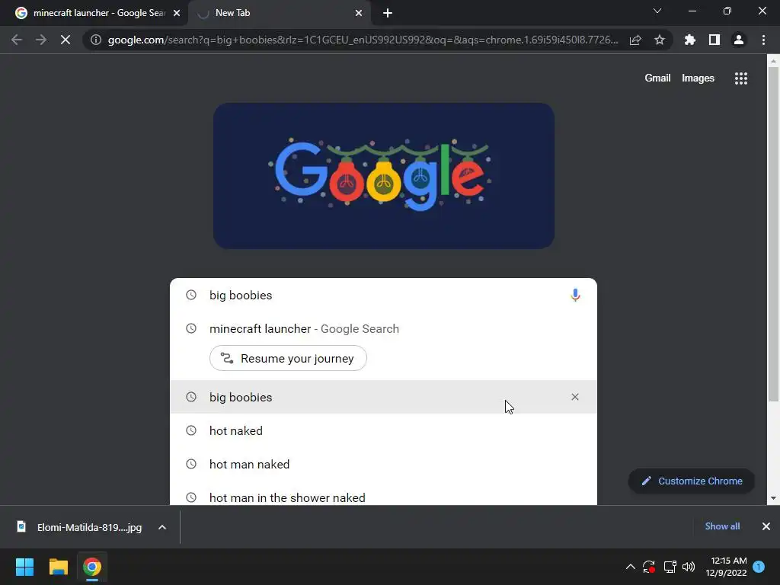Image resolution: width=780 pixels, height=585 pixels.
Task: Click the page vertical scrollbar
Action: (773, 234)
